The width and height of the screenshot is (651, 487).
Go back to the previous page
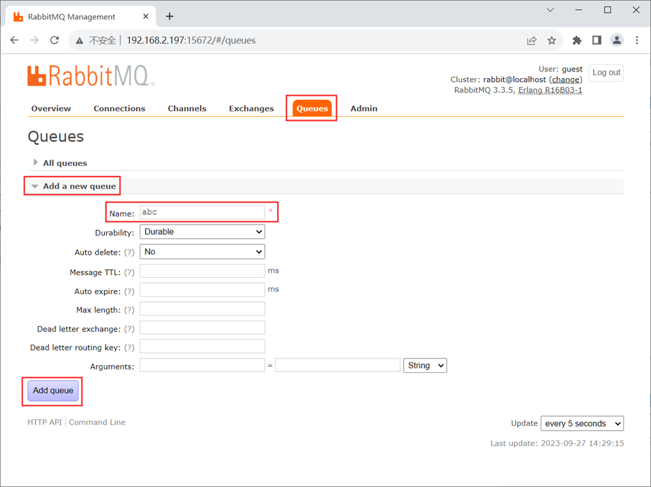click(14, 40)
